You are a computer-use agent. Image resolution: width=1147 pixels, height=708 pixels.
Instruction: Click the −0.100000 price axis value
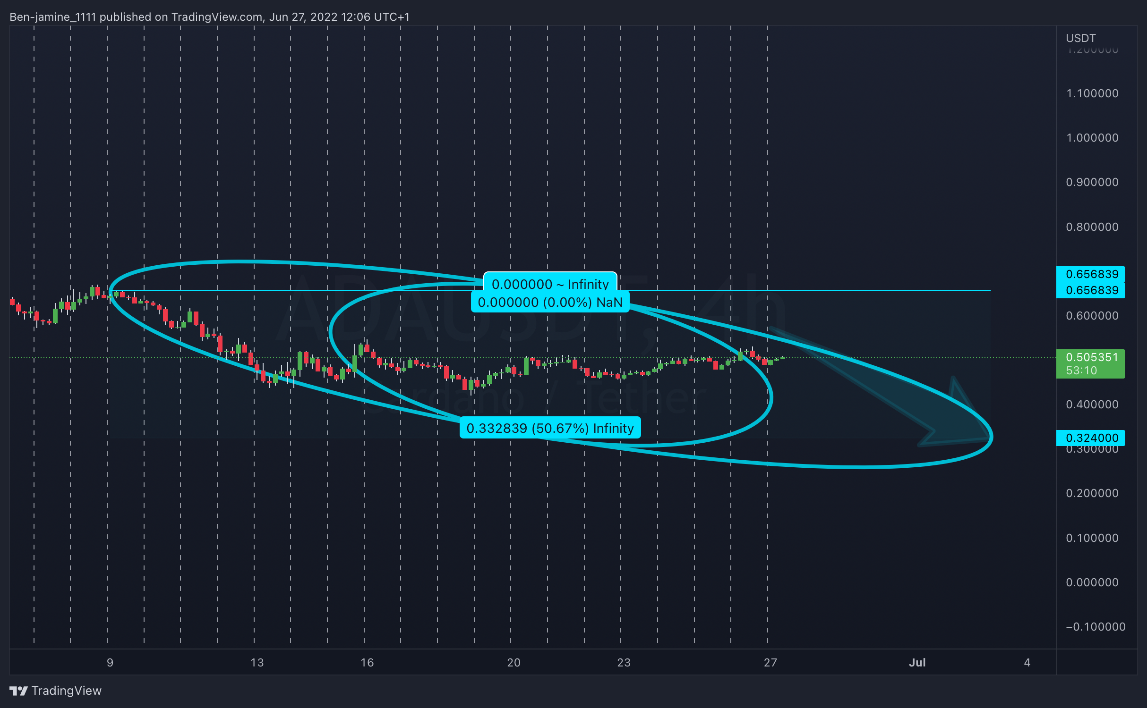(1096, 627)
